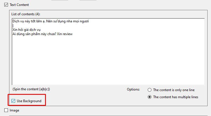Disable the Use Background checkbox
The height and width of the screenshot is (116, 211).
tap(13, 101)
